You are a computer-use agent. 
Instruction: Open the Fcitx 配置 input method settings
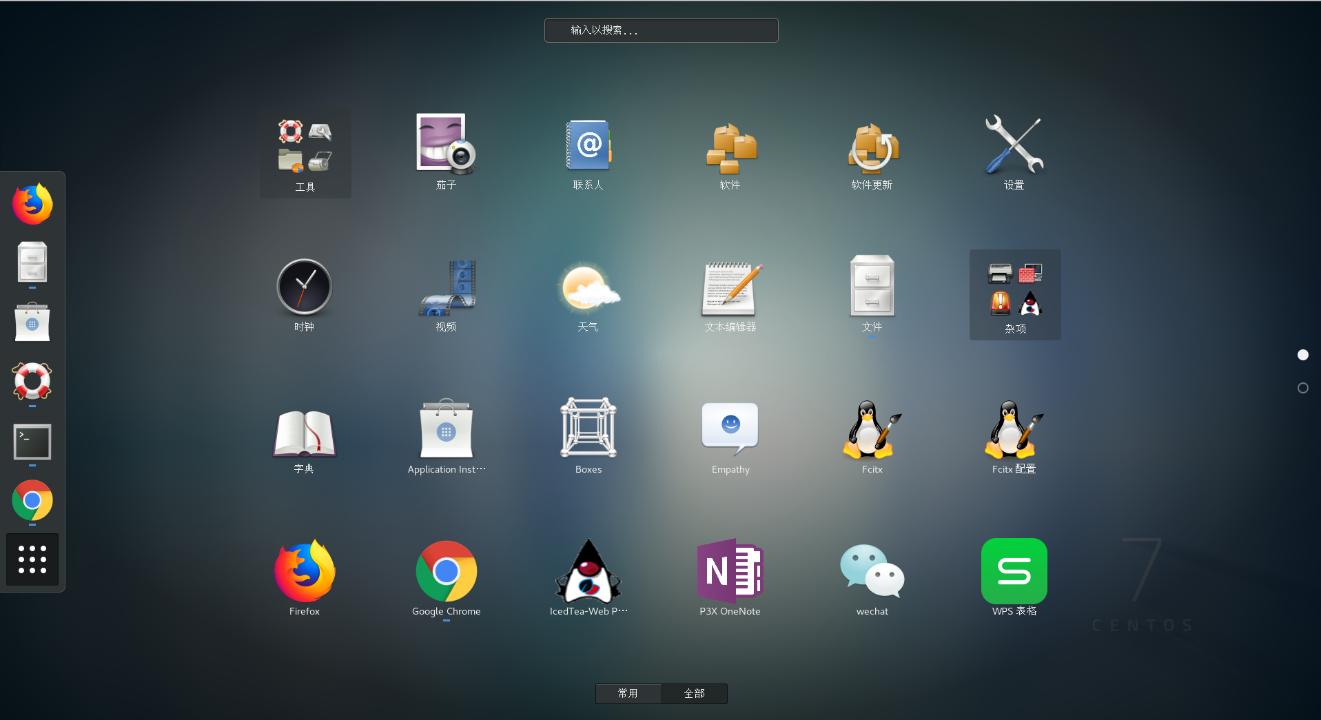(x=1014, y=438)
